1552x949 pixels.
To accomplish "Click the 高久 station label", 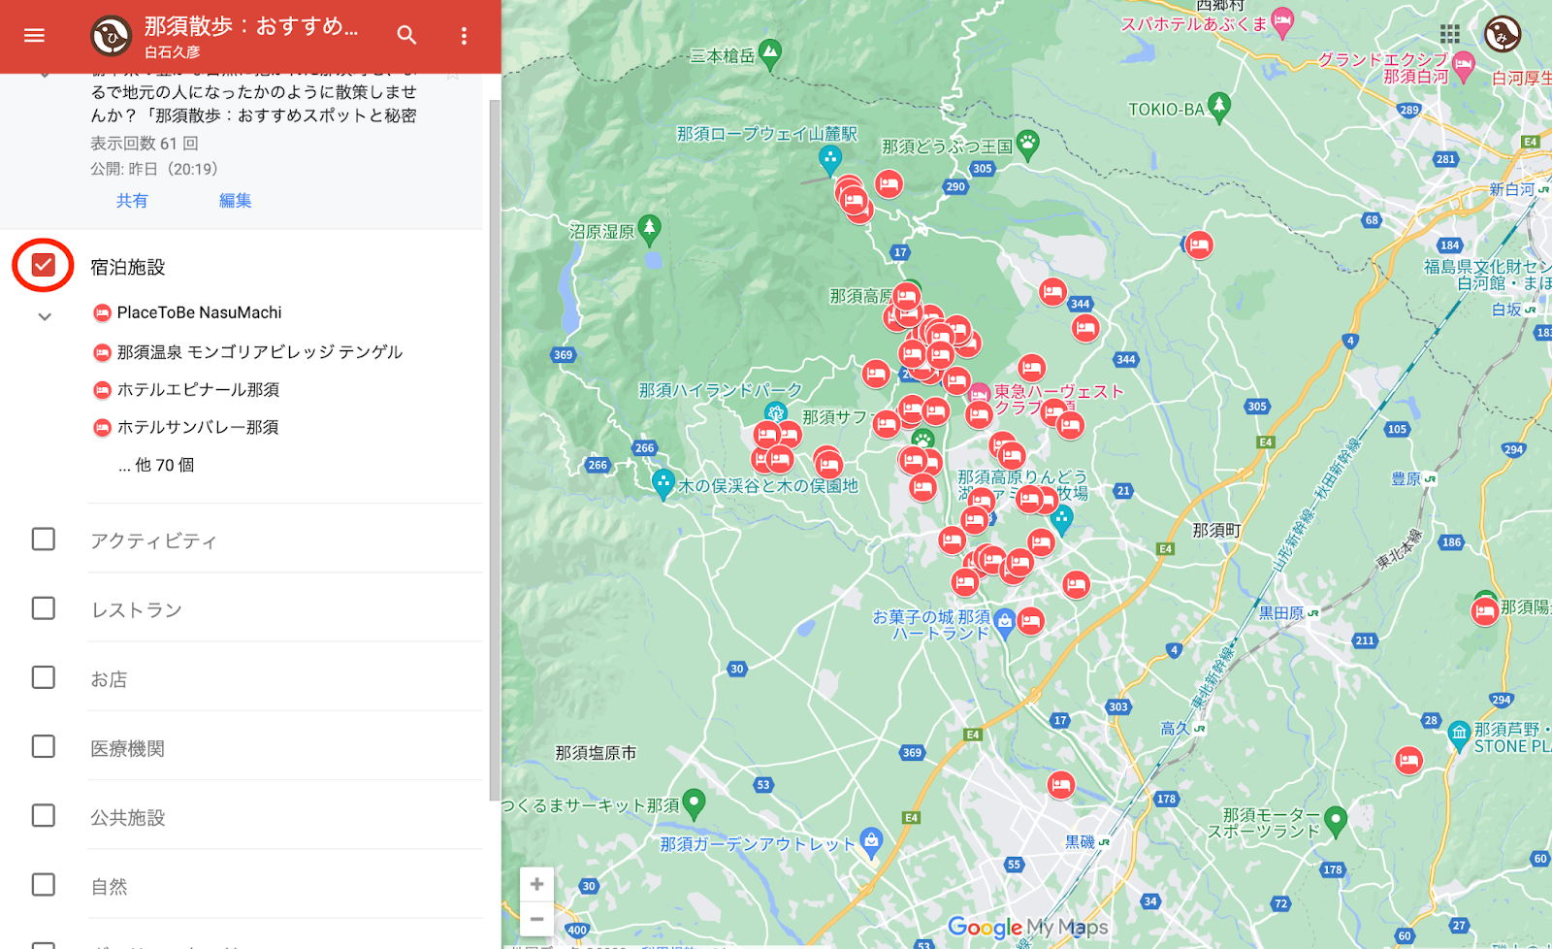I will 1175,729.
